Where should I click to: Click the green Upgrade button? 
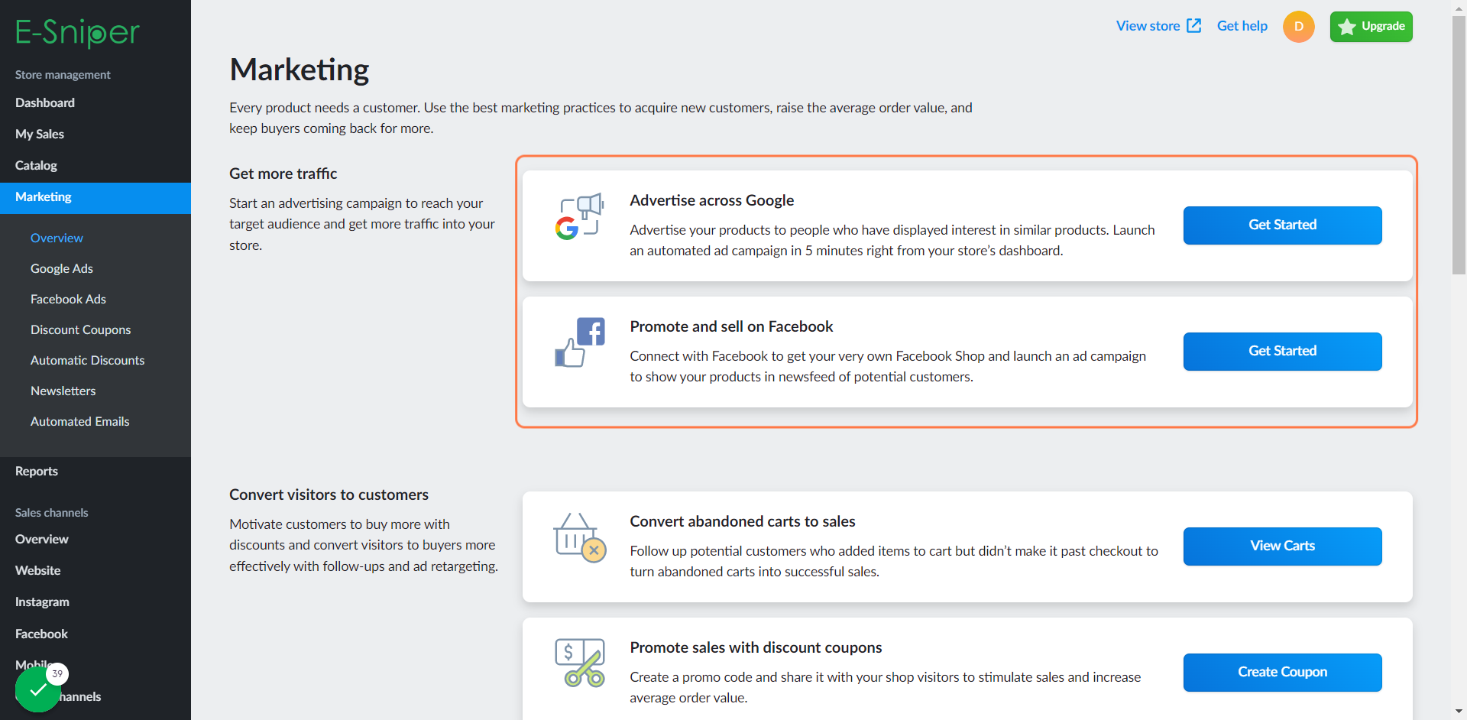pos(1371,27)
